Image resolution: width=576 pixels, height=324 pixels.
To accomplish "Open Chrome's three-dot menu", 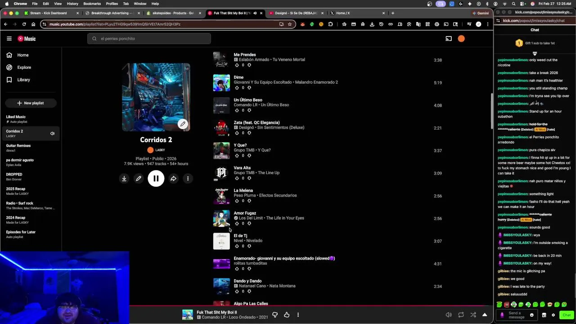I will click(x=488, y=24).
